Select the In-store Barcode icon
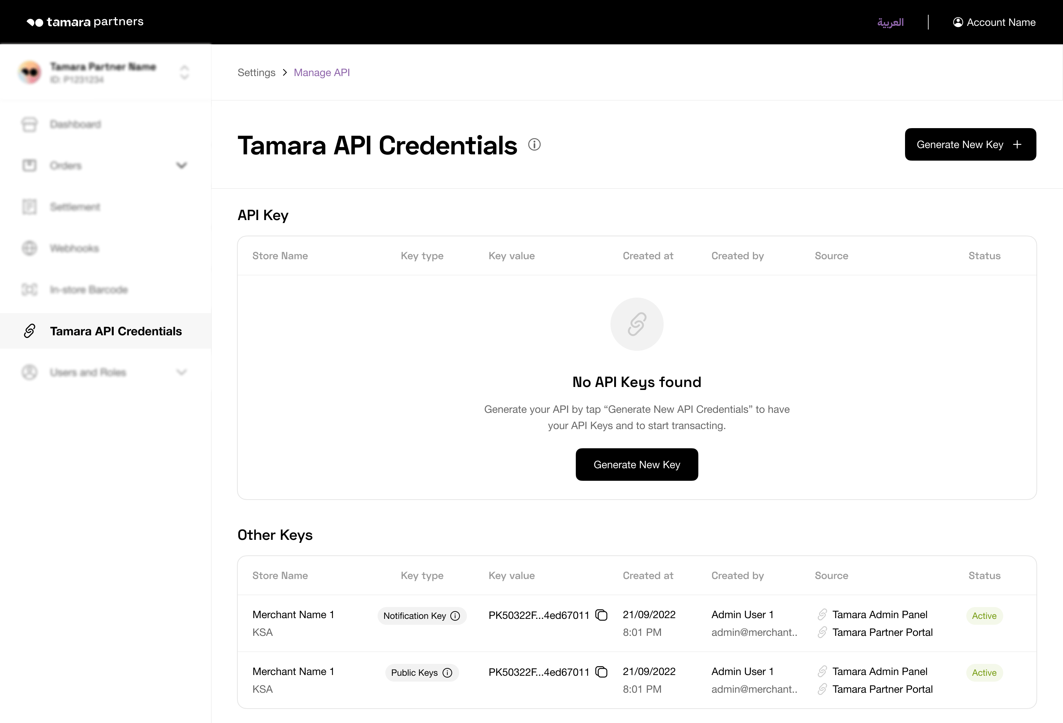Screen dimensions: 1063x723 point(30,289)
